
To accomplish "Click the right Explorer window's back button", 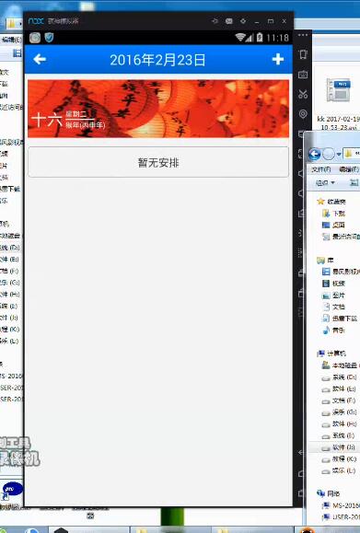I will [x=315, y=155].
